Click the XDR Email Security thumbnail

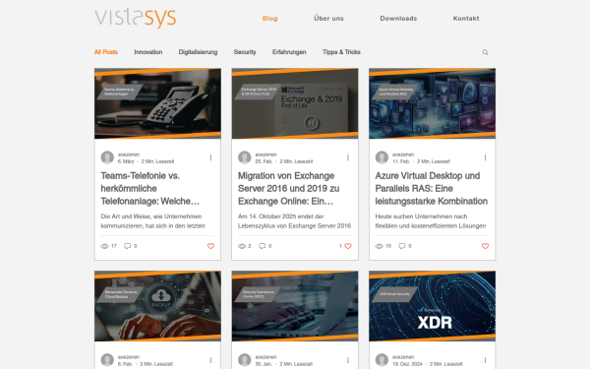coord(433,306)
